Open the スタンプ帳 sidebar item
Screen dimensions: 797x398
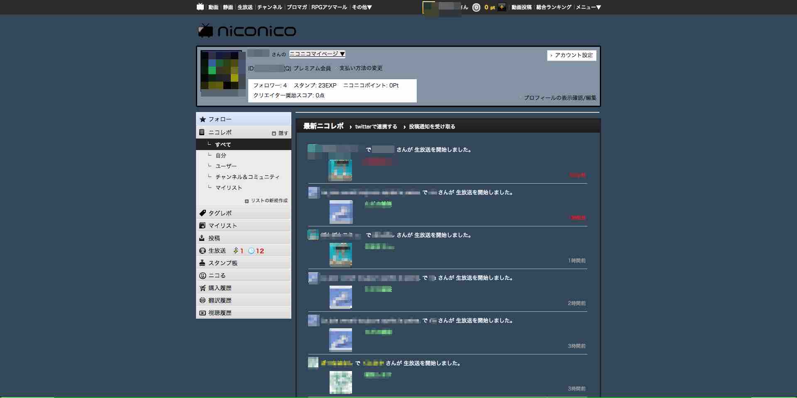click(x=244, y=263)
